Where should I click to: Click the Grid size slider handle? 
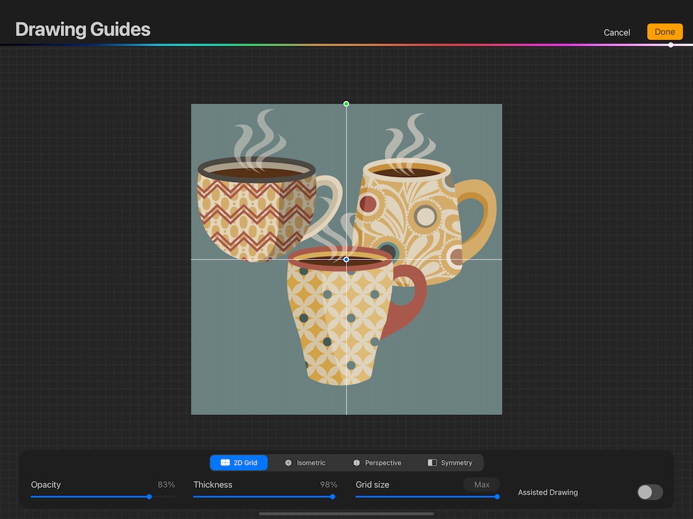tap(497, 496)
